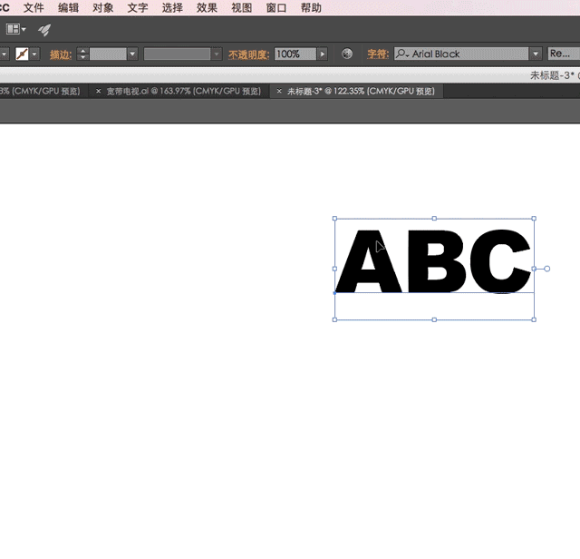Open the 选择 menu
The width and height of the screenshot is (580, 559).
pos(172,8)
